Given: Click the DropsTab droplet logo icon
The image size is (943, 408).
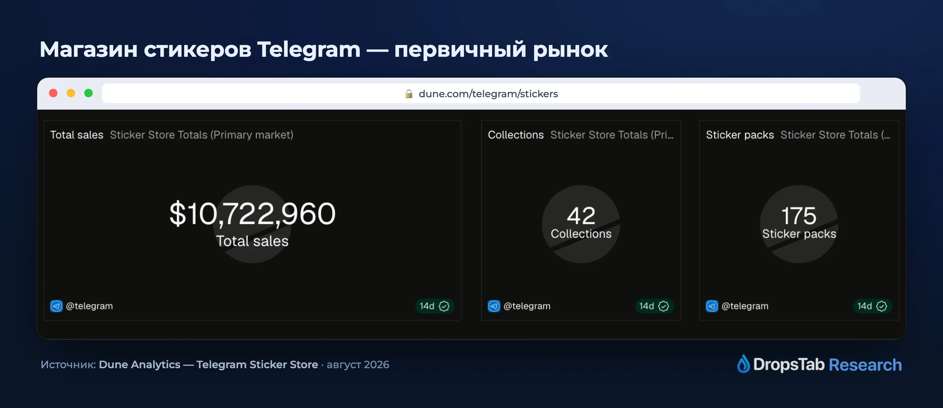Looking at the screenshot, I should click(x=743, y=364).
